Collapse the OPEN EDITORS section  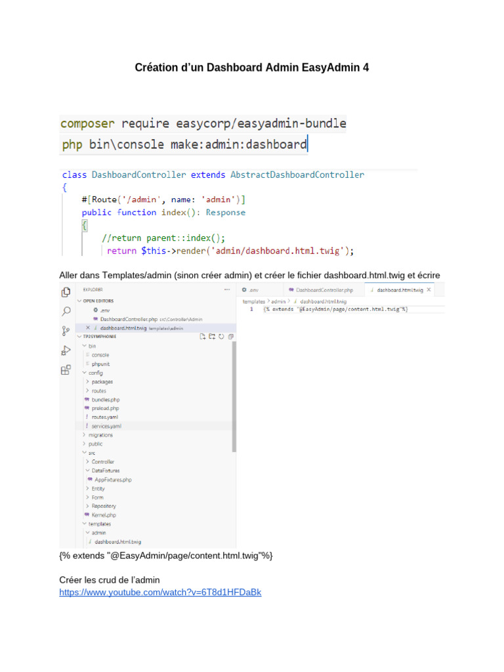tap(79, 301)
